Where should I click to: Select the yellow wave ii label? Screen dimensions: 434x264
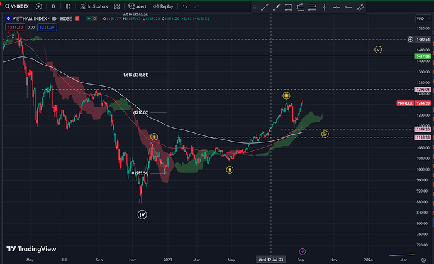tap(230, 170)
